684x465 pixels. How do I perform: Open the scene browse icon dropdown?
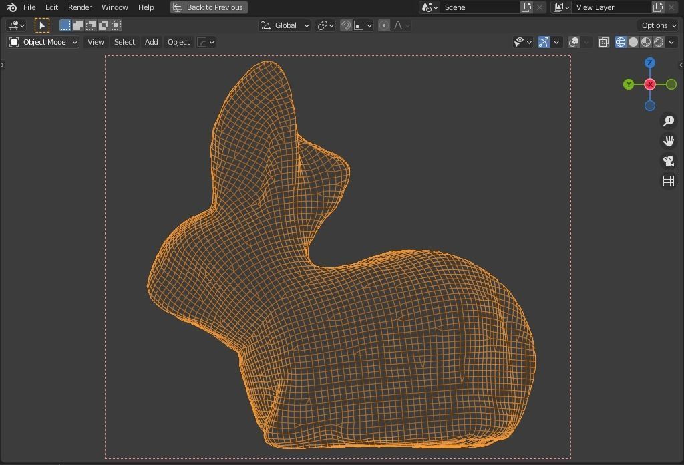430,7
